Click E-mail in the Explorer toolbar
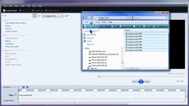189x106 pixels. (x=137, y=26)
